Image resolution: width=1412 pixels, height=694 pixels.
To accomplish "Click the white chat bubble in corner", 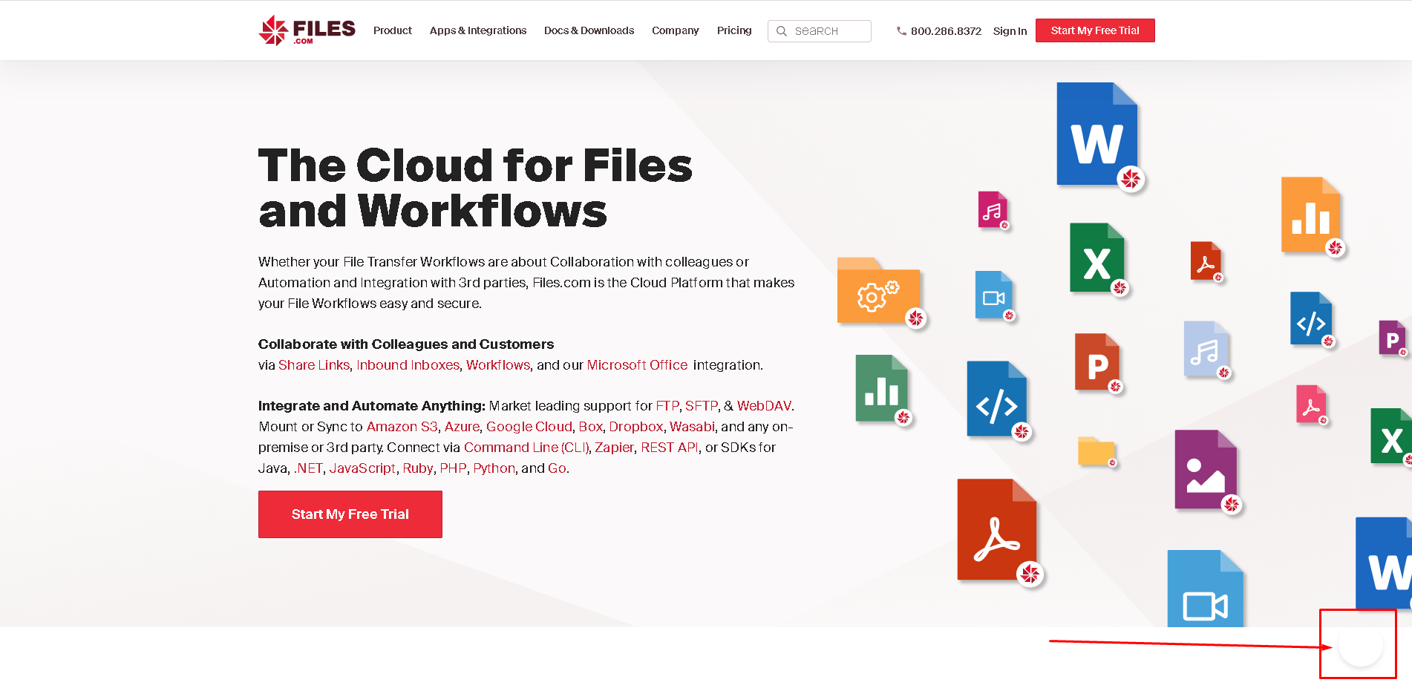I will pos(1360,644).
